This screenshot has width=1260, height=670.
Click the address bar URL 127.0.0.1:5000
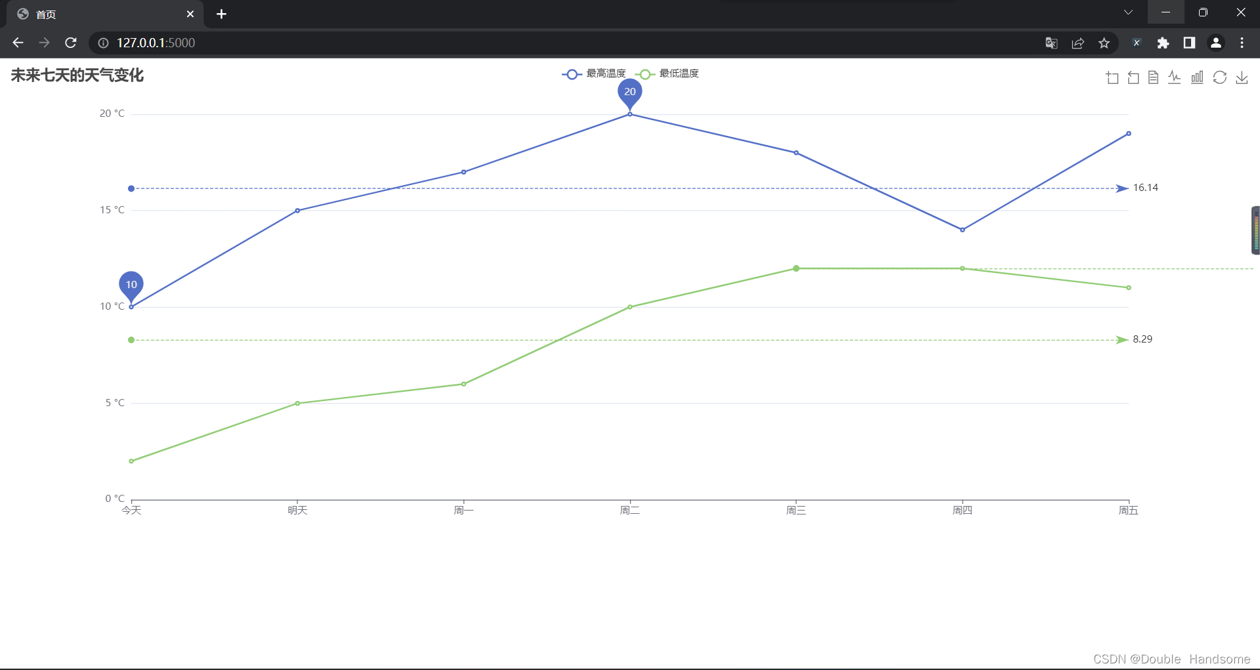click(x=156, y=43)
